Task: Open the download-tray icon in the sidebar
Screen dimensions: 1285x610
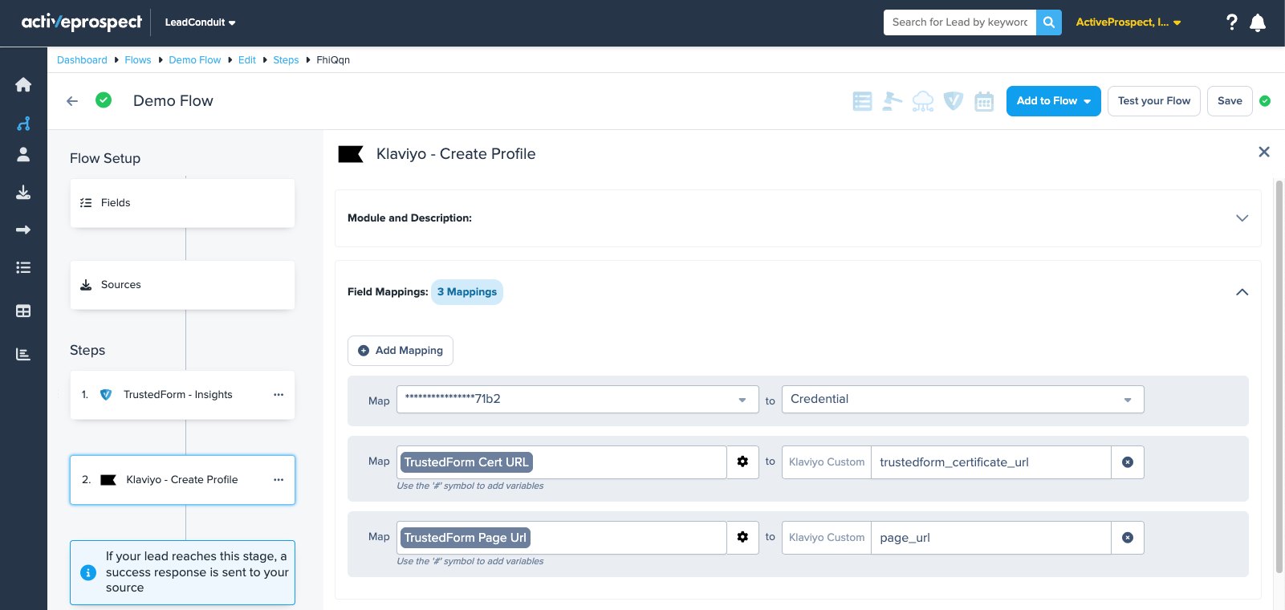Action: click(23, 192)
